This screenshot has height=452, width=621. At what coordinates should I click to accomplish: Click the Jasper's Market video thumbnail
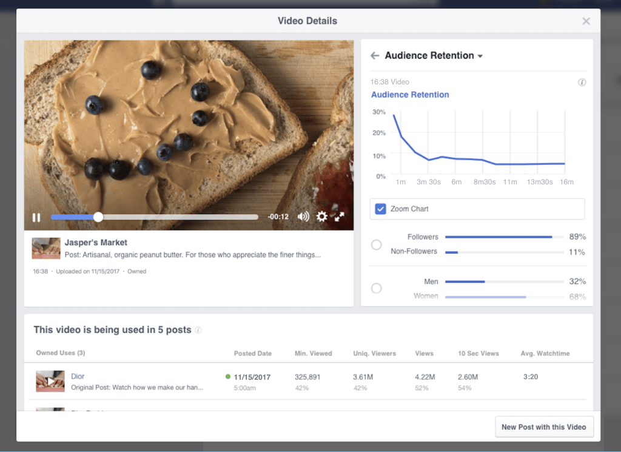click(45, 248)
